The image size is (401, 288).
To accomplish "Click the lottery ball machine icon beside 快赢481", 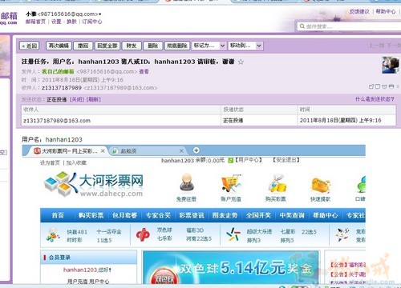I will (53, 234).
